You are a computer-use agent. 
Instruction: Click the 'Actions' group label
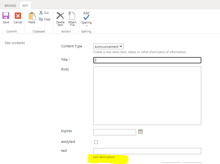pyautogui.click(x=66, y=31)
